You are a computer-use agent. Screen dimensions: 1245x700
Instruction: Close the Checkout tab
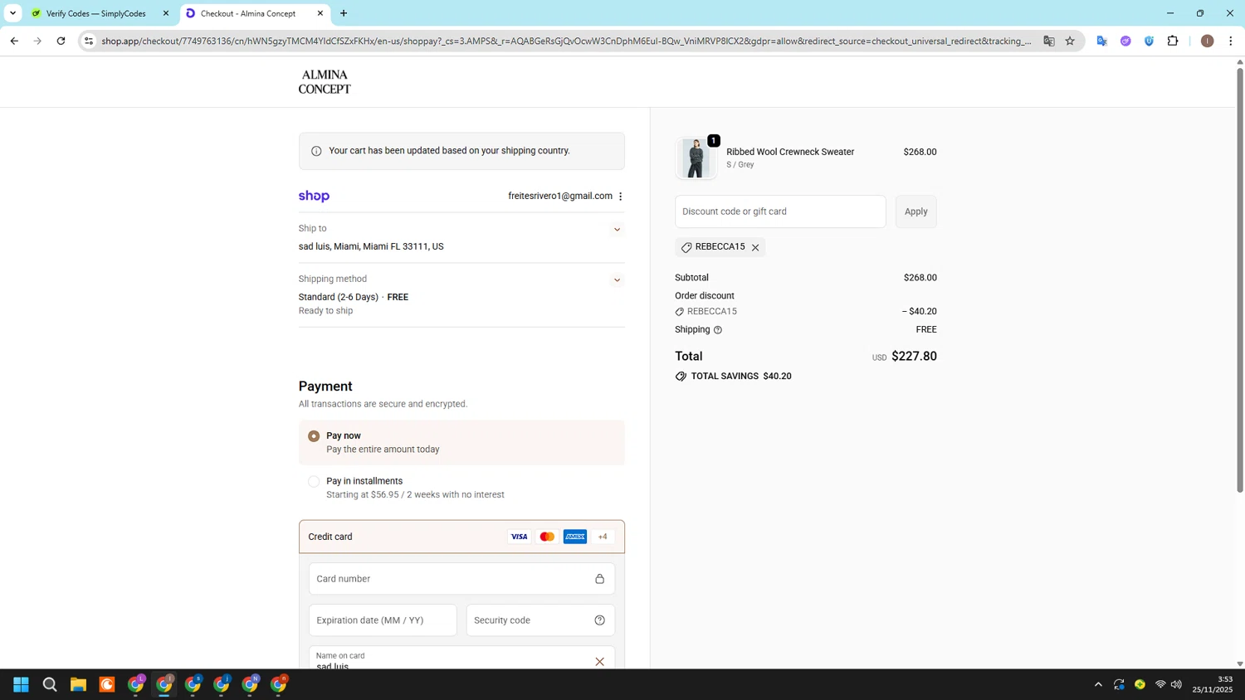320,13
